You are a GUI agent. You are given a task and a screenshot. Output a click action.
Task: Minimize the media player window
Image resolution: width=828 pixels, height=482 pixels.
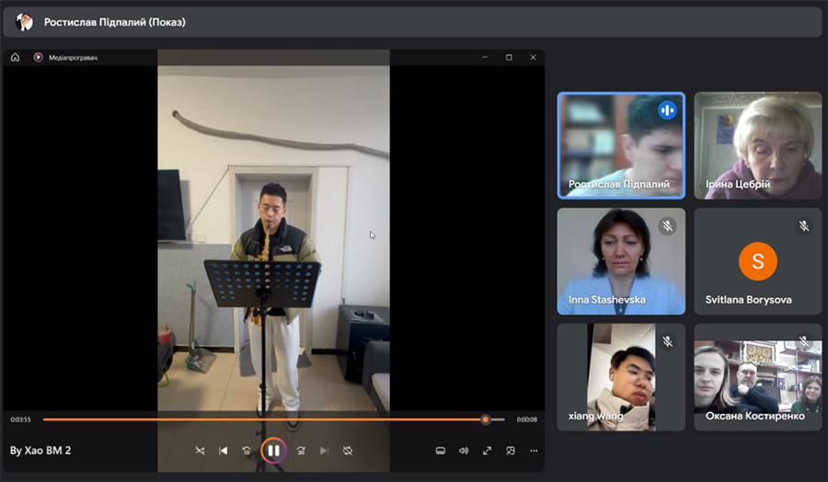click(x=485, y=57)
